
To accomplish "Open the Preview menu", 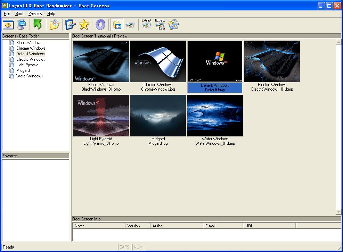I will [35, 14].
